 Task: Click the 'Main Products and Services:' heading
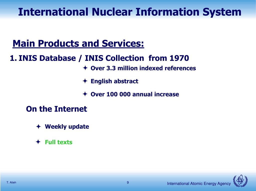(x=78, y=44)
